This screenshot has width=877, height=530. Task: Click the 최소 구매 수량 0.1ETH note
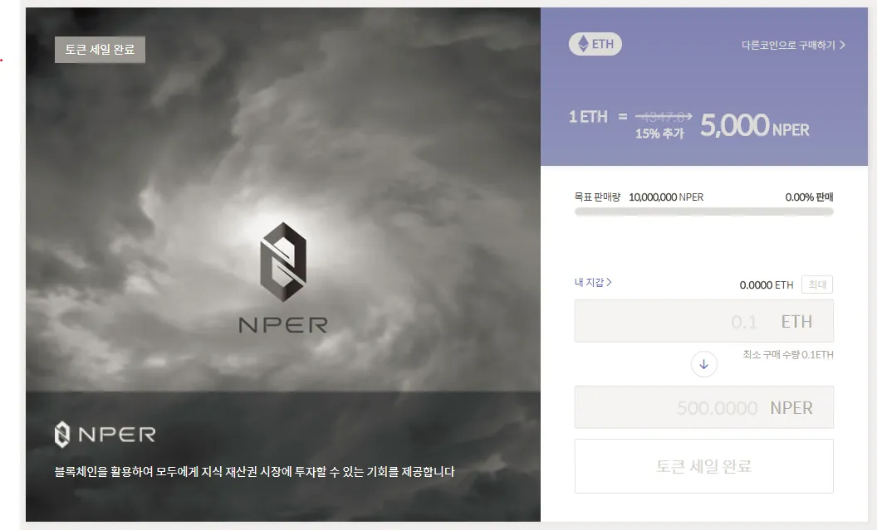[x=788, y=355]
